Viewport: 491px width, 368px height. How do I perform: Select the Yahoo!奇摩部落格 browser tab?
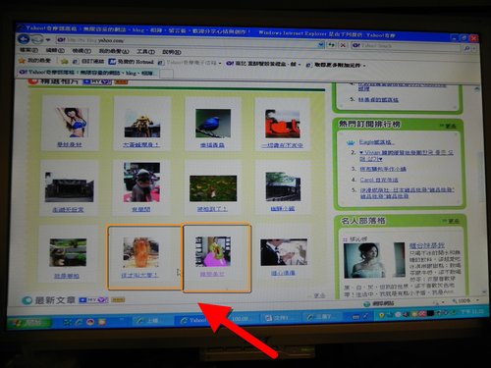point(87,73)
